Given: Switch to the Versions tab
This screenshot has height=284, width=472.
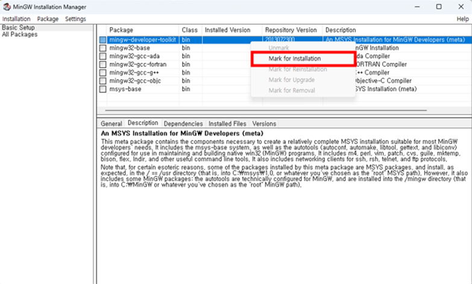Looking at the screenshot, I should coord(264,124).
